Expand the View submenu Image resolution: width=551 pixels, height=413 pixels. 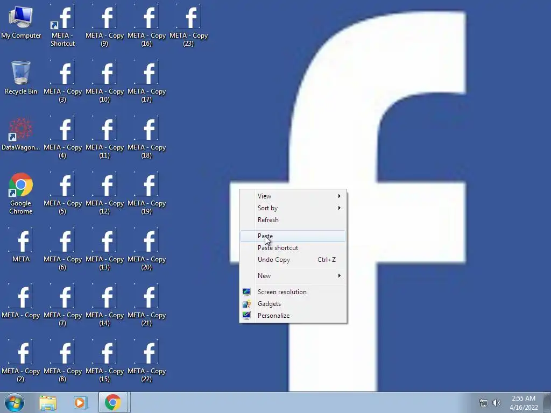(x=293, y=196)
